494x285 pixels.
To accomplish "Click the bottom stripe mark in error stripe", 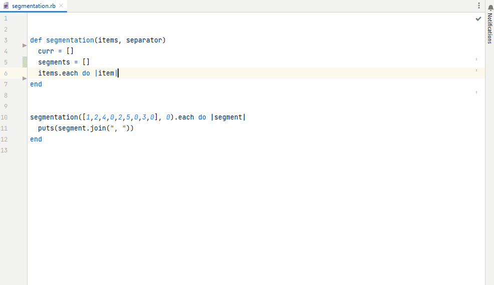I will point(476,92).
